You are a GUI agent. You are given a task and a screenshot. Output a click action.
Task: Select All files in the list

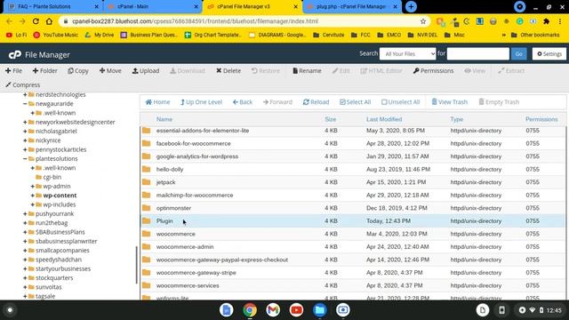coord(355,102)
